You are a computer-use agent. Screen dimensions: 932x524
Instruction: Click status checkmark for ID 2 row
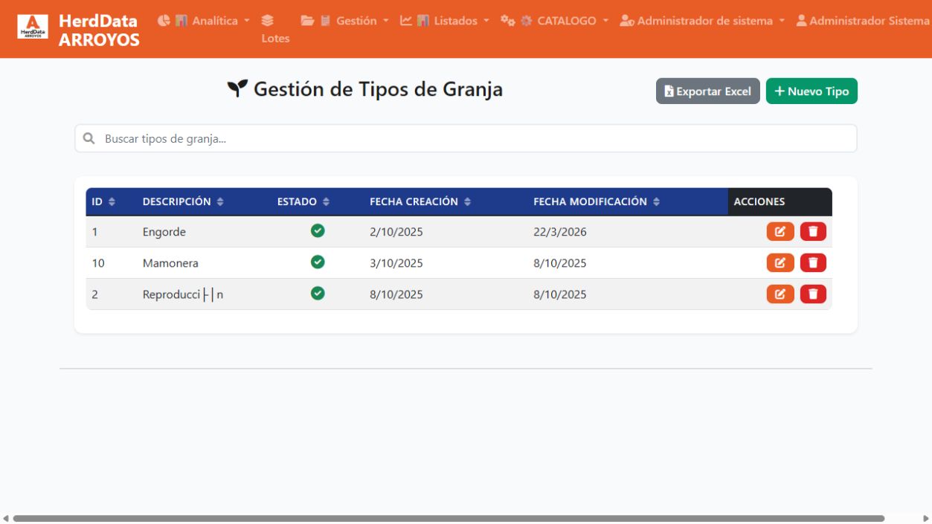(x=318, y=294)
